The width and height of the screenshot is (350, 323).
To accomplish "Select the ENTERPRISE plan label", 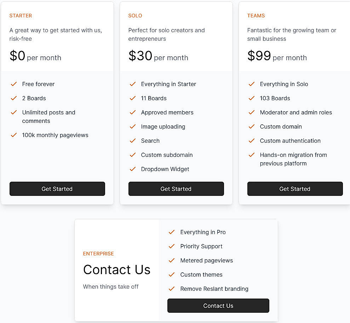I will [x=98, y=254].
